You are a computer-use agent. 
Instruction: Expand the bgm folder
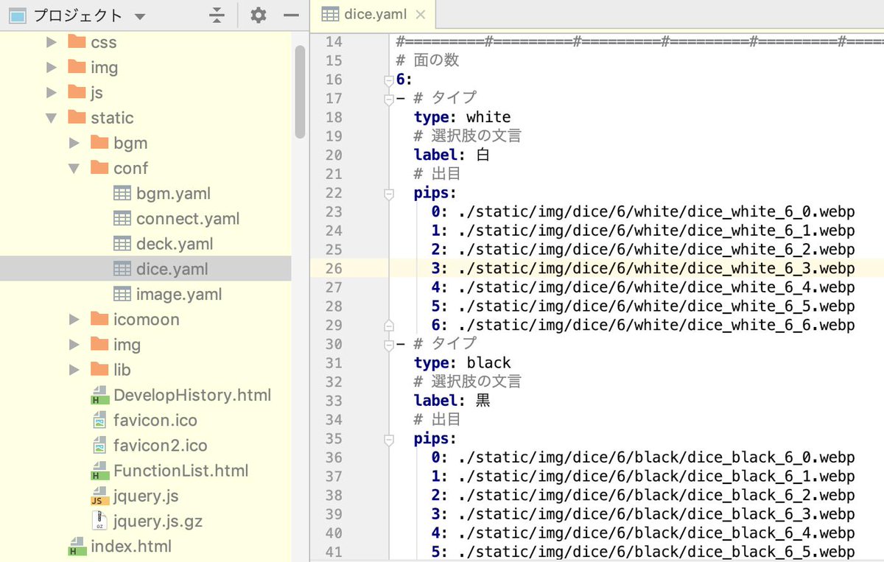(x=74, y=143)
